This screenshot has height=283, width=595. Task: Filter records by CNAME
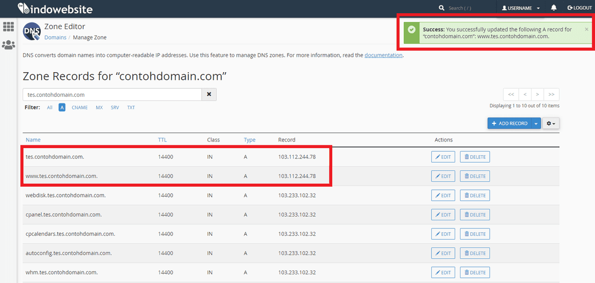(80, 107)
